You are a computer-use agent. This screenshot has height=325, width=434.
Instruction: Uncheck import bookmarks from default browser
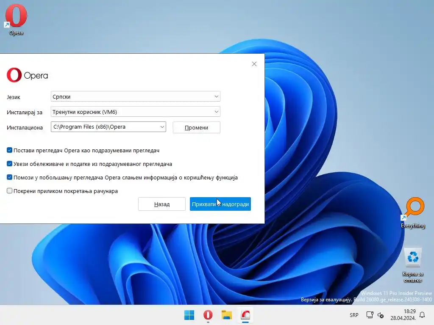[x=9, y=164]
